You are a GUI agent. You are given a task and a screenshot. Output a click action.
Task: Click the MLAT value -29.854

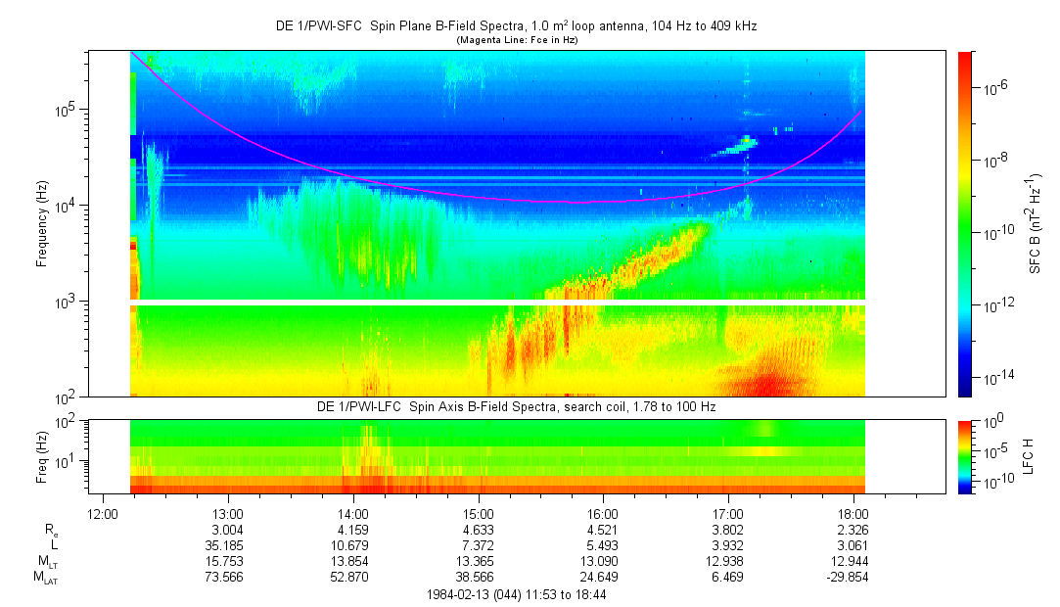pos(850,578)
